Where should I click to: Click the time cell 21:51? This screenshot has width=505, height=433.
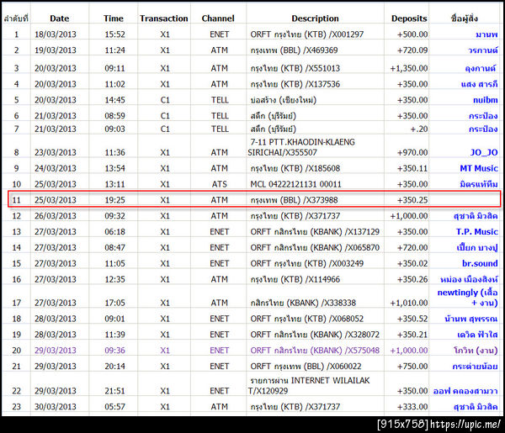(114, 390)
